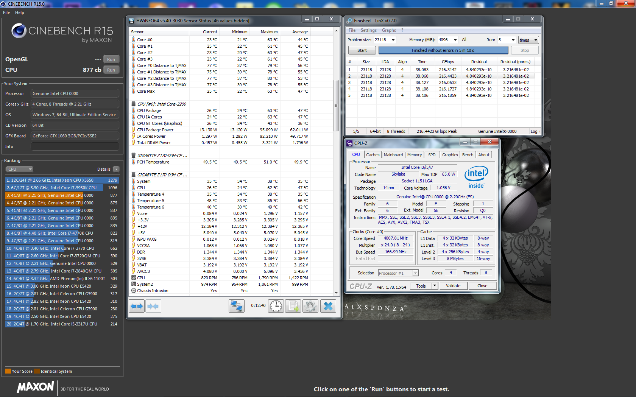This screenshot has width=636, height=397.
Task: Click fan icon beside CPU 820 RPM row
Action: [x=134, y=278]
